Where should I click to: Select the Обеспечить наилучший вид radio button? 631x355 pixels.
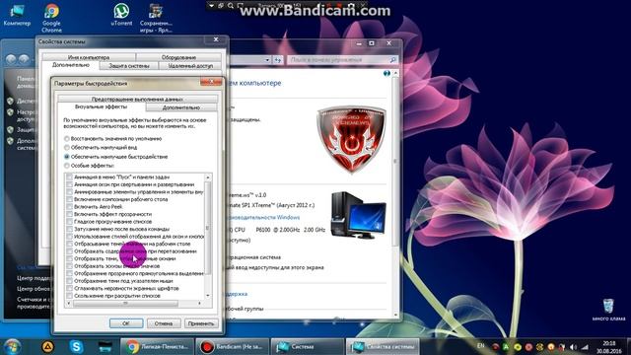tap(67, 148)
